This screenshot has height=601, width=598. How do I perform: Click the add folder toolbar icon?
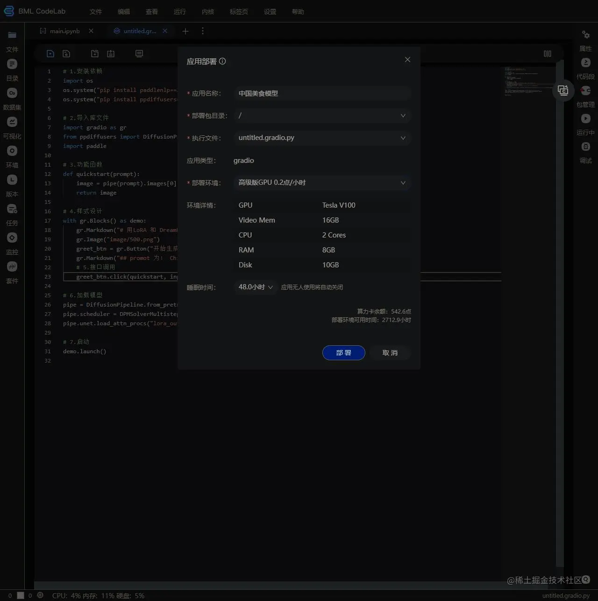tap(95, 54)
